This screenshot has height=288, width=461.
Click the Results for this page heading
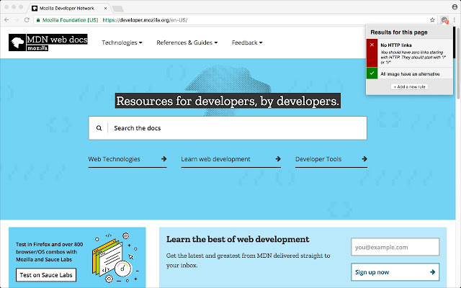tap(399, 32)
